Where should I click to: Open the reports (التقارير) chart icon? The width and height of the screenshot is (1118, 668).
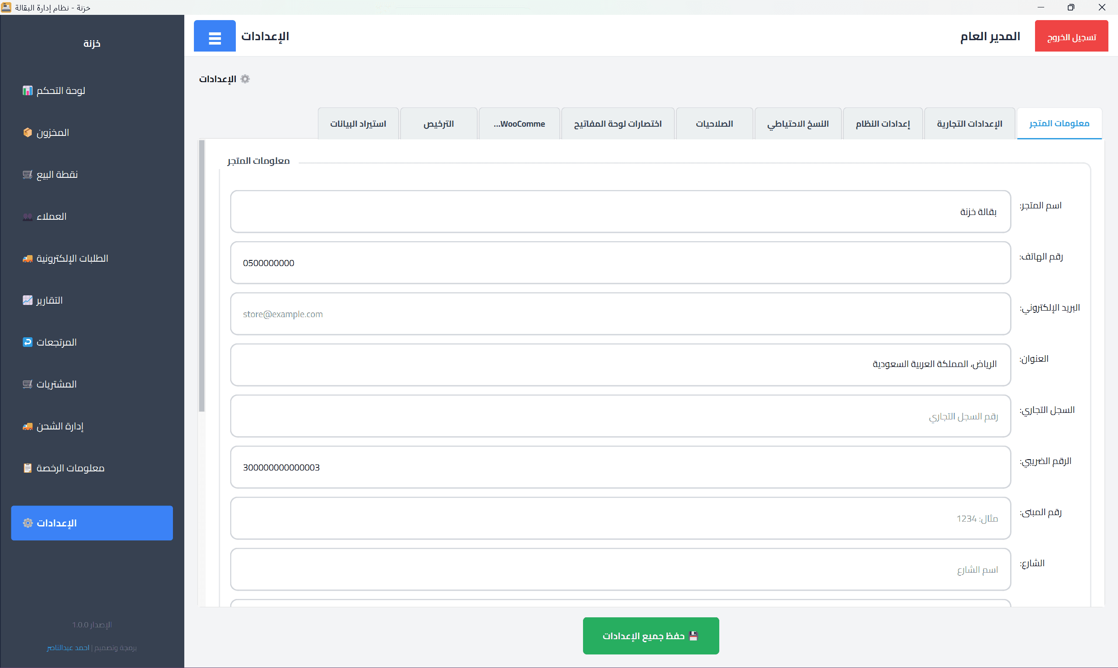(28, 300)
